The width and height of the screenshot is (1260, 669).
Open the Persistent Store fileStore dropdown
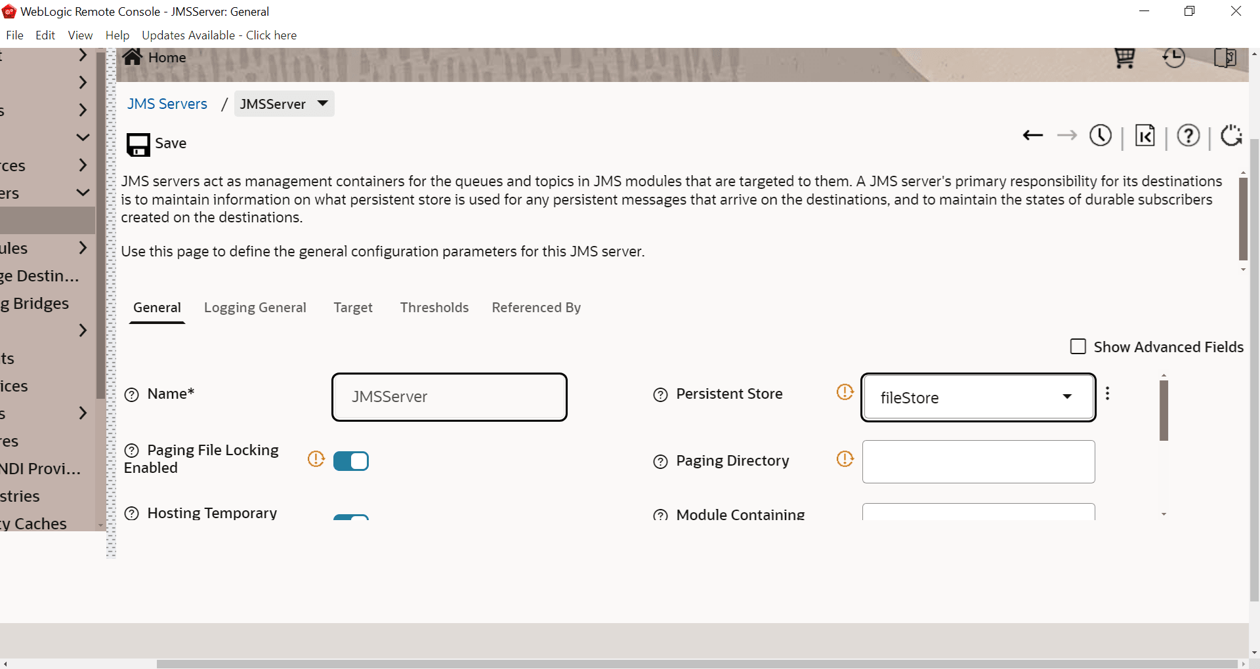(978, 397)
